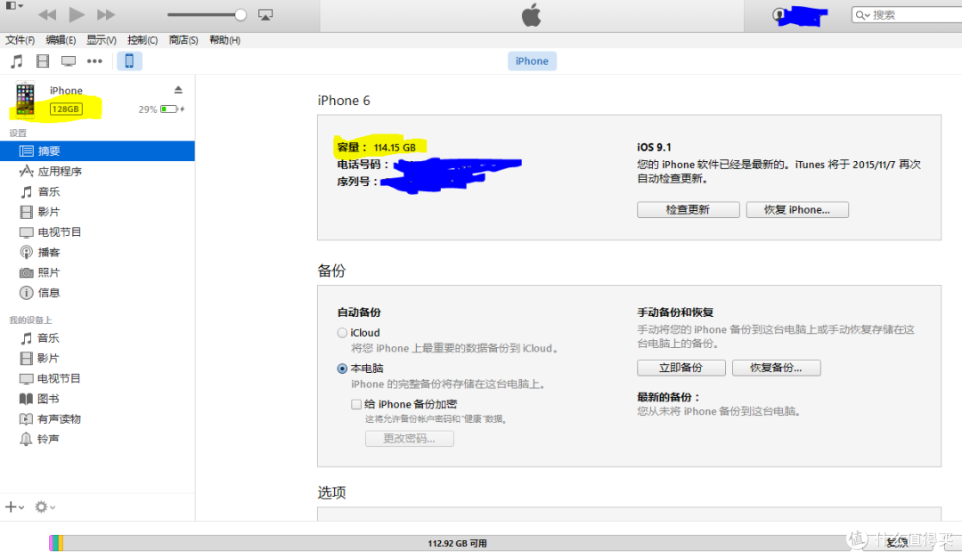The height and width of the screenshot is (559, 962).
Task: Select 音乐 under 设置
Action: [98, 191]
